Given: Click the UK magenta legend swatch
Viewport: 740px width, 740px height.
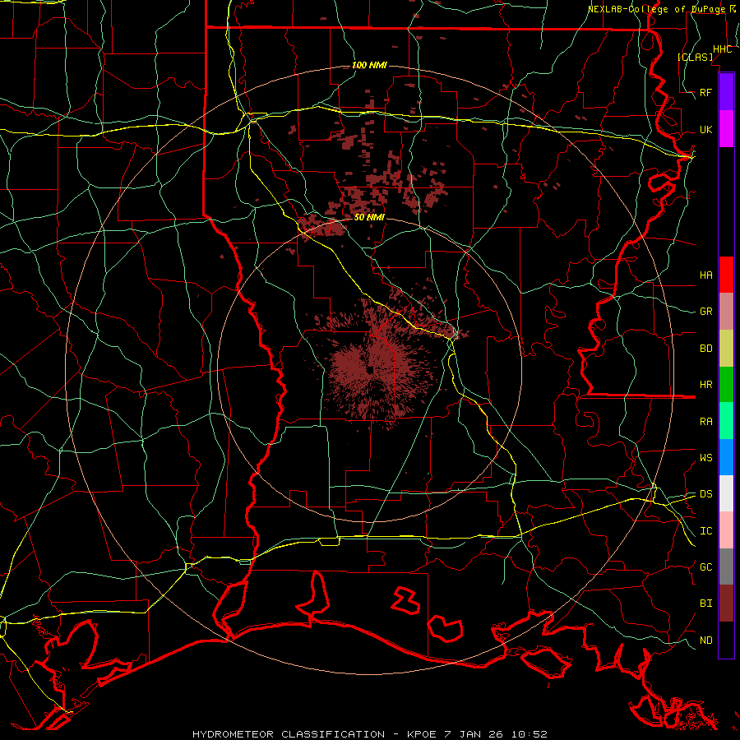Looking at the screenshot, I should 726,129.
